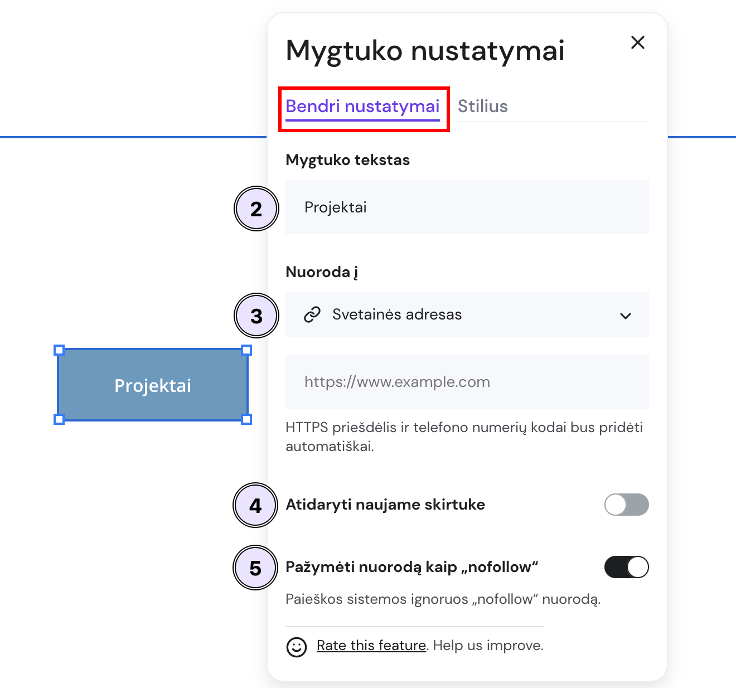Click the link icon in the Svetainės adresas selector
This screenshot has width=736, height=688.
(x=313, y=314)
